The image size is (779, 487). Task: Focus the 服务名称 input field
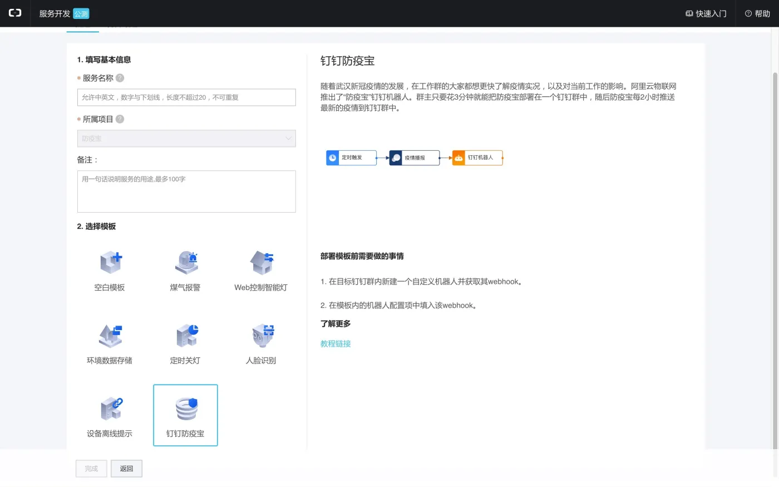click(x=186, y=97)
